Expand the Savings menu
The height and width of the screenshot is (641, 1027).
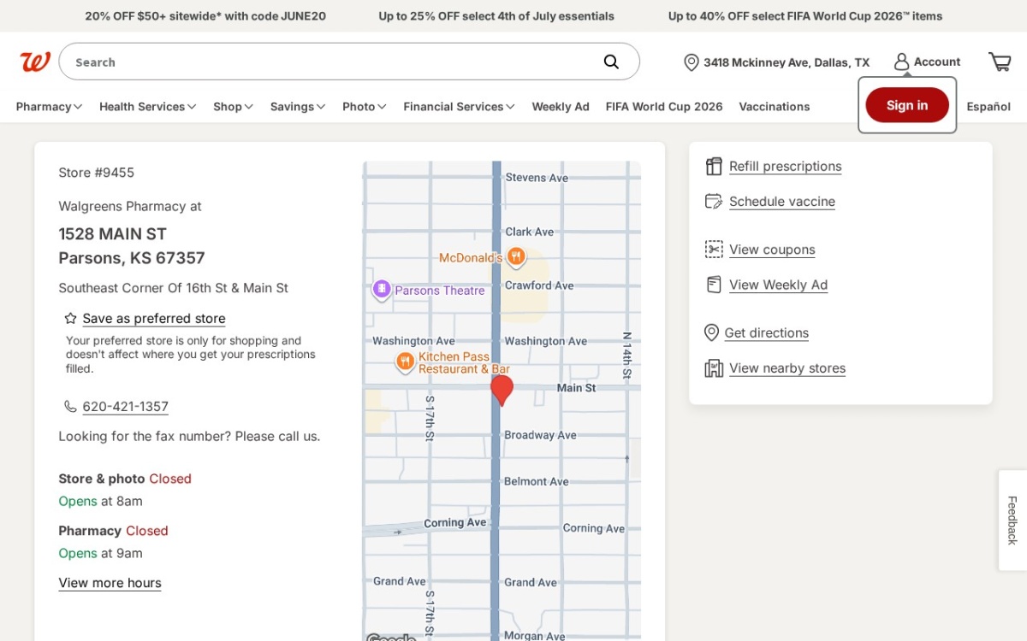coord(298,107)
